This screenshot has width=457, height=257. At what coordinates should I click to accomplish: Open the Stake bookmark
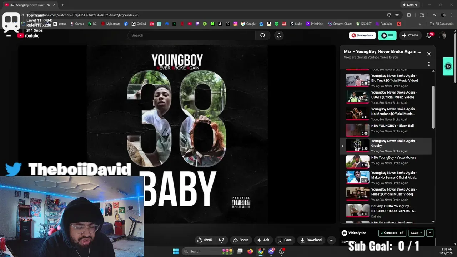tap(296, 24)
